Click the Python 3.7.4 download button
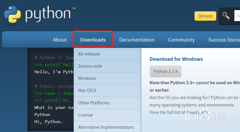240x132 pixels. 165,71
